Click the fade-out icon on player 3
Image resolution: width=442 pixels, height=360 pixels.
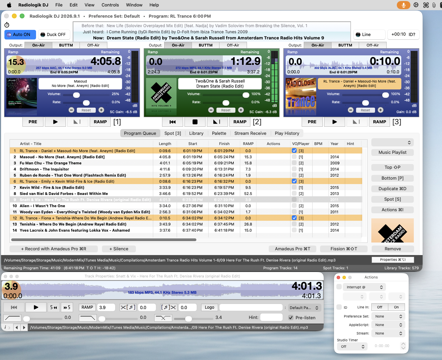coord(356,122)
